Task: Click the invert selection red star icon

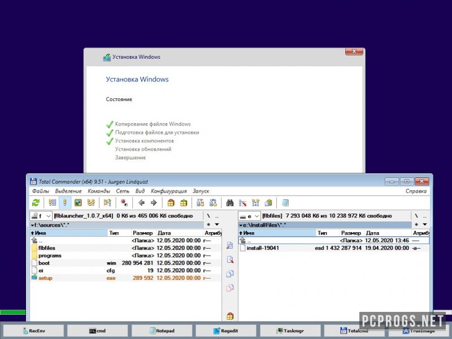Action: click(124, 203)
